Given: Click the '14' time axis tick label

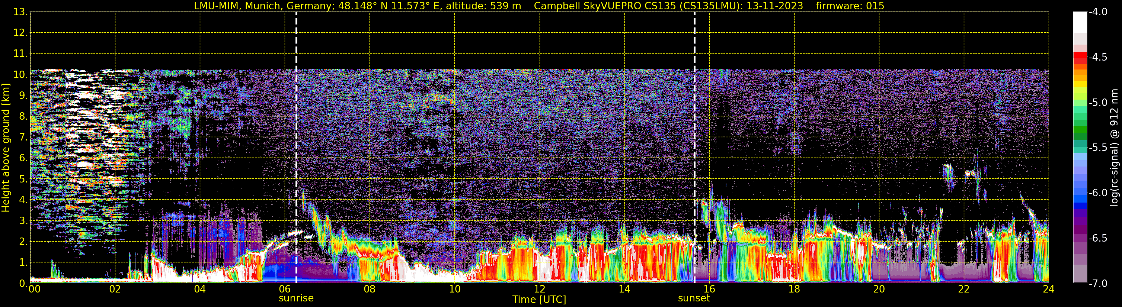Looking at the screenshot, I should point(624,289).
